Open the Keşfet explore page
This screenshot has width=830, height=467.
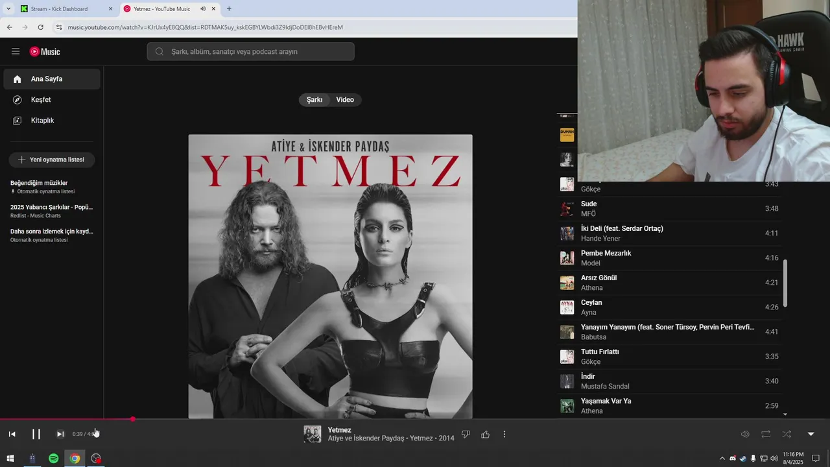point(52,100)
